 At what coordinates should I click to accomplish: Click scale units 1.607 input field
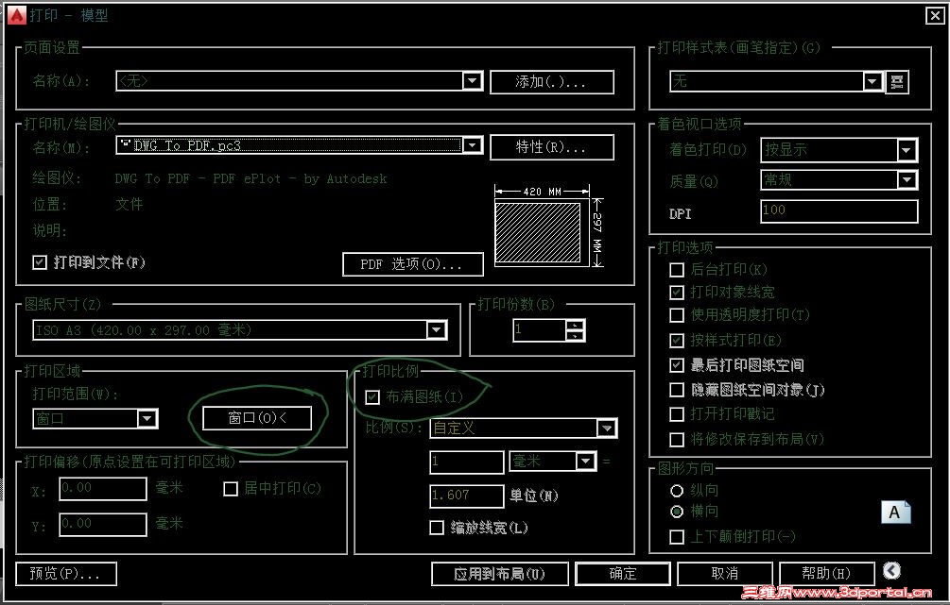pyautogui.click(x=467, y=496)
